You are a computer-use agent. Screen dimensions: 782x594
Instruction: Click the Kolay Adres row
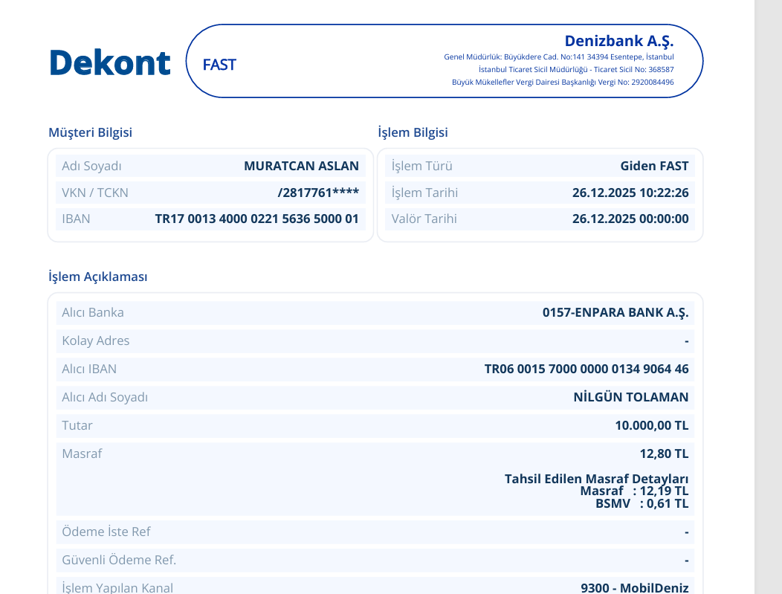coord(375,341)
